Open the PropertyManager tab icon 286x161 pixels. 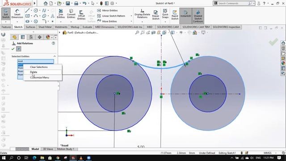click(x=23, y=37)
